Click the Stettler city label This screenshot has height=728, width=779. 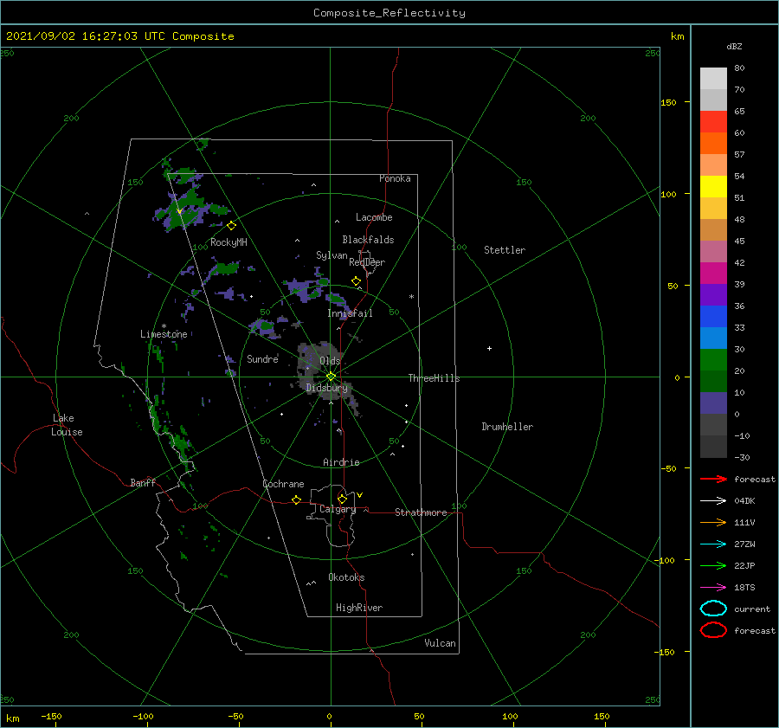pos(505,250)
